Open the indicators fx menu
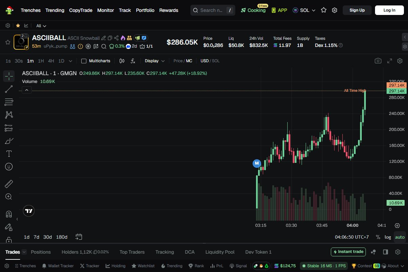Screen dimensions: 408x272 (x=133, y=61)
